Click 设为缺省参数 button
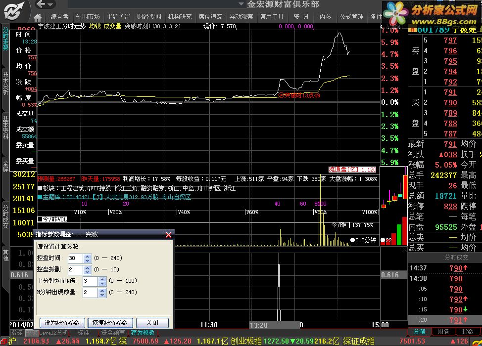Screen dimensions: 482x346 point(62,323)
